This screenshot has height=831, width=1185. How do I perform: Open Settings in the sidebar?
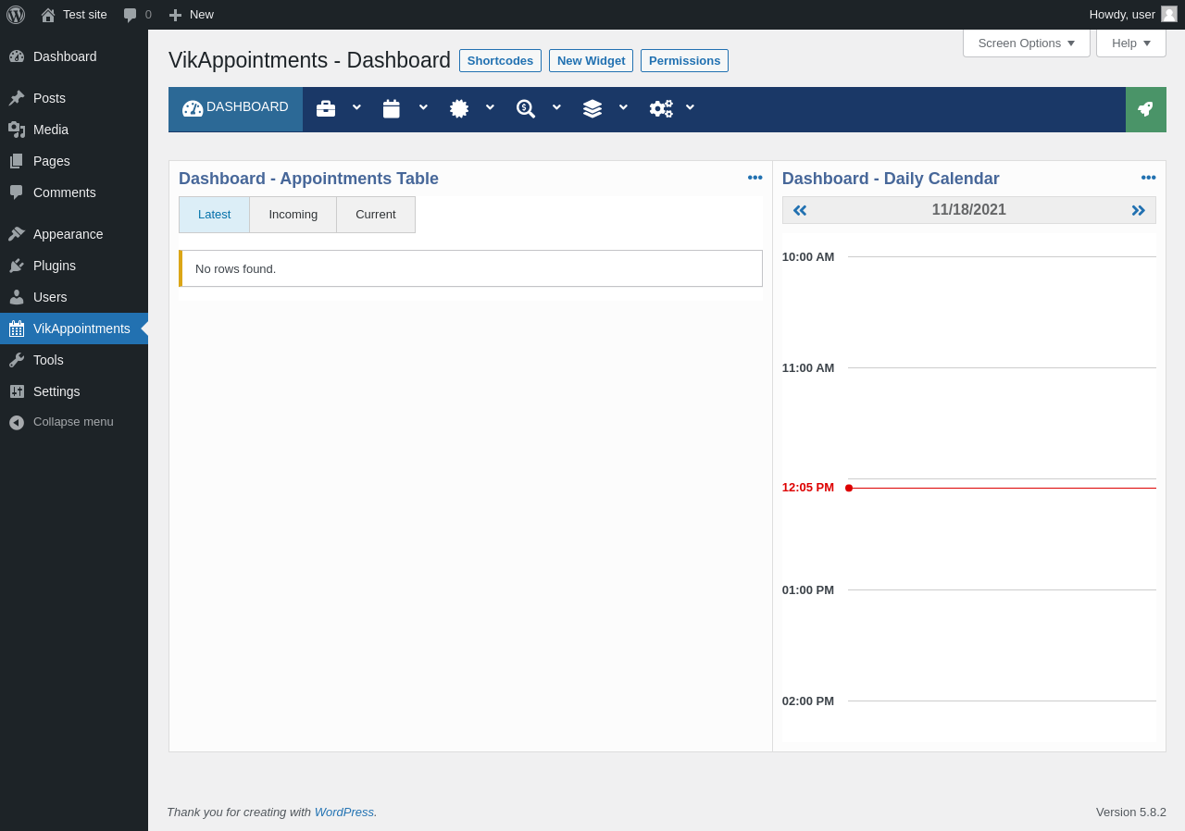coord(74,391)
